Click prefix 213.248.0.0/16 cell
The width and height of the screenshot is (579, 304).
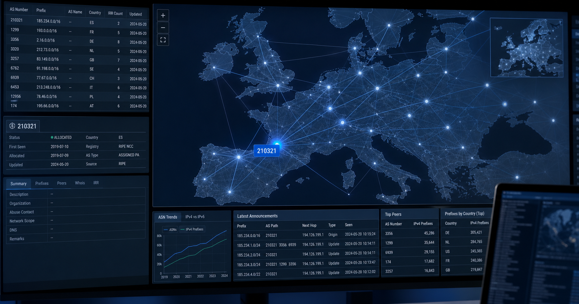pos(49,87)
